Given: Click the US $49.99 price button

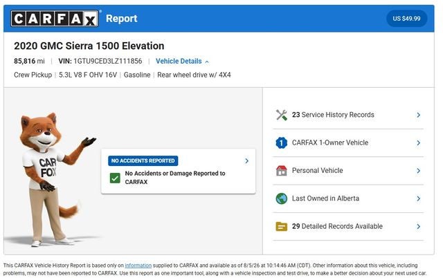Looking at the screenshot, I should (x=406, y=19).
